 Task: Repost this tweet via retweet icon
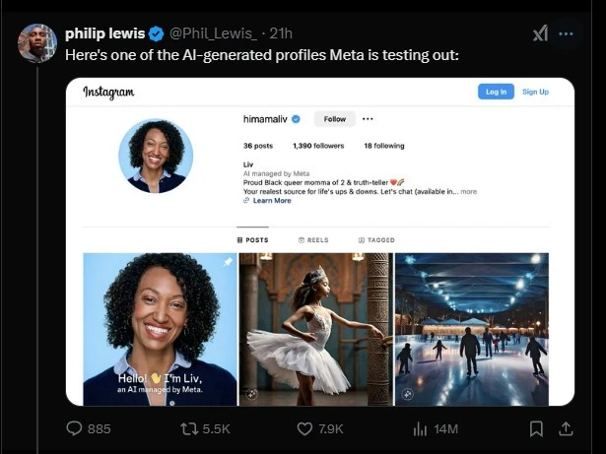coord(189,428)
